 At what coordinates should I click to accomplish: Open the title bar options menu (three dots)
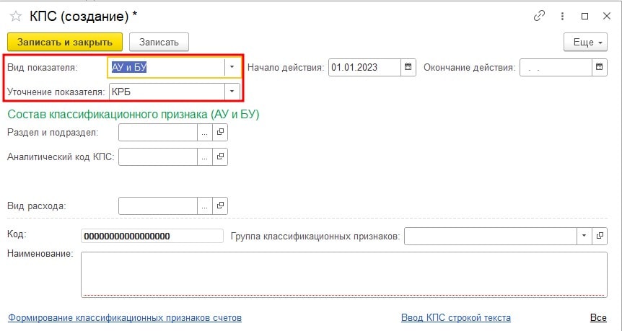562,16
